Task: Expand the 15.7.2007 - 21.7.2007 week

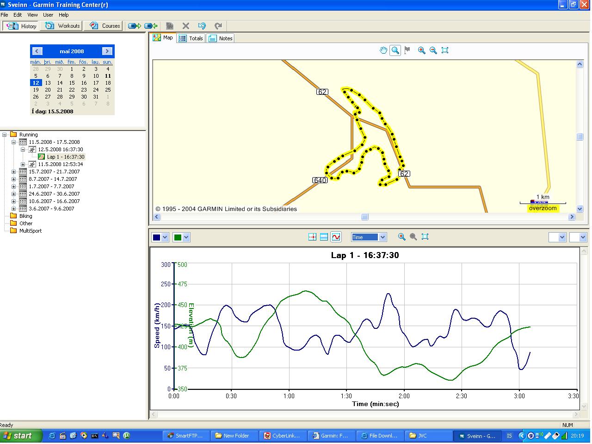Action: (x=14, y=172)
